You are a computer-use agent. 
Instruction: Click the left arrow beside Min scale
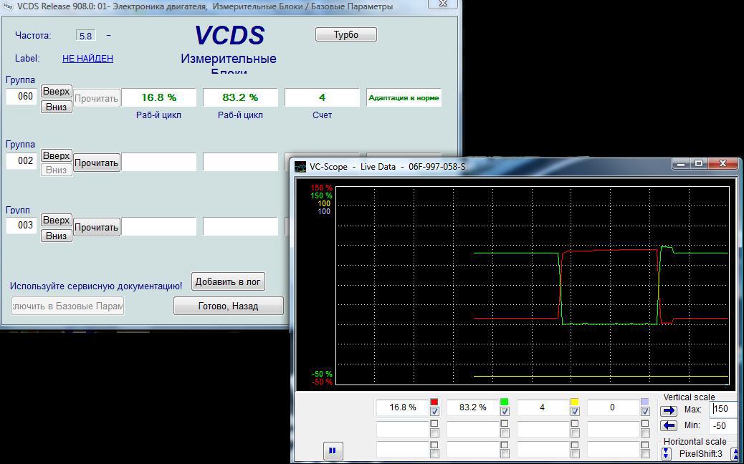tap(669, 425)
